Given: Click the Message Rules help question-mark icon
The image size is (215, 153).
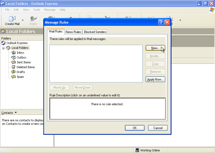Looking at the screenshot, I should [x=161, y=22].
